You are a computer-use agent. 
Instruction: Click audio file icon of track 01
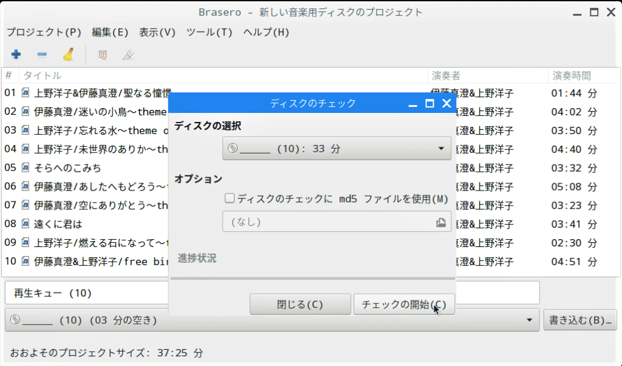pos(26,93)
